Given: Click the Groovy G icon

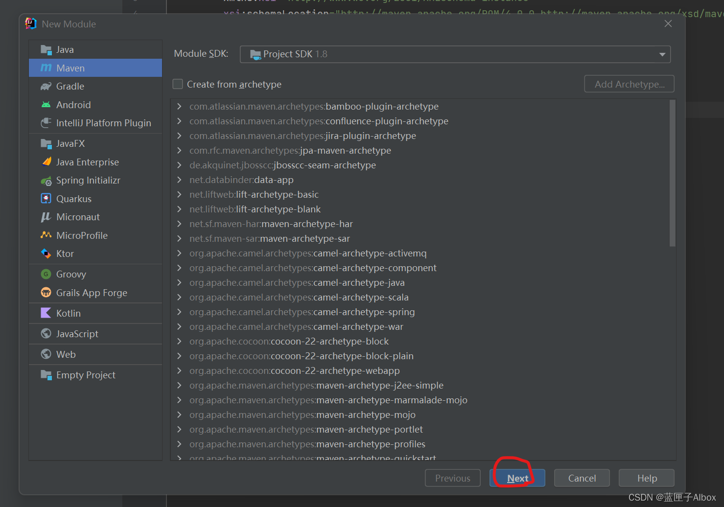Looking at the screenshot, I should coord(46,274).
